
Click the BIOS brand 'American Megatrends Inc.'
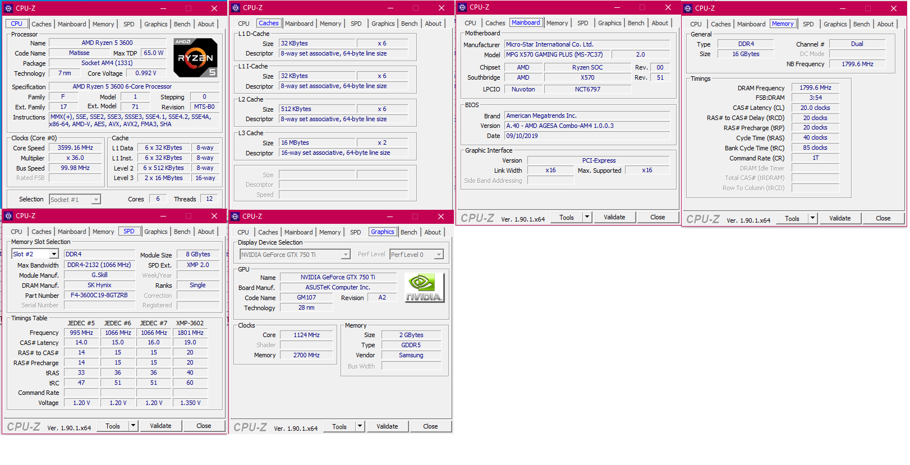[x=587, y=116]
